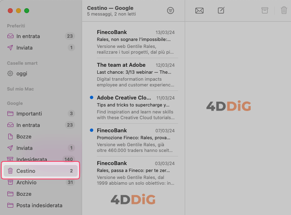The image size is (291, 215).
Task: Compose a new message
Action: pyautogui.click(x=221, y=10)
